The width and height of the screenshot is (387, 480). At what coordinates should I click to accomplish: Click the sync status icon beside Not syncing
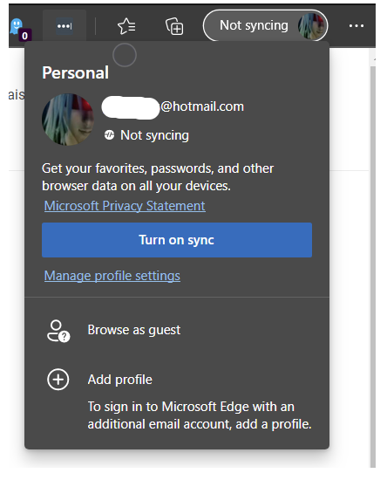click(109, 134)
